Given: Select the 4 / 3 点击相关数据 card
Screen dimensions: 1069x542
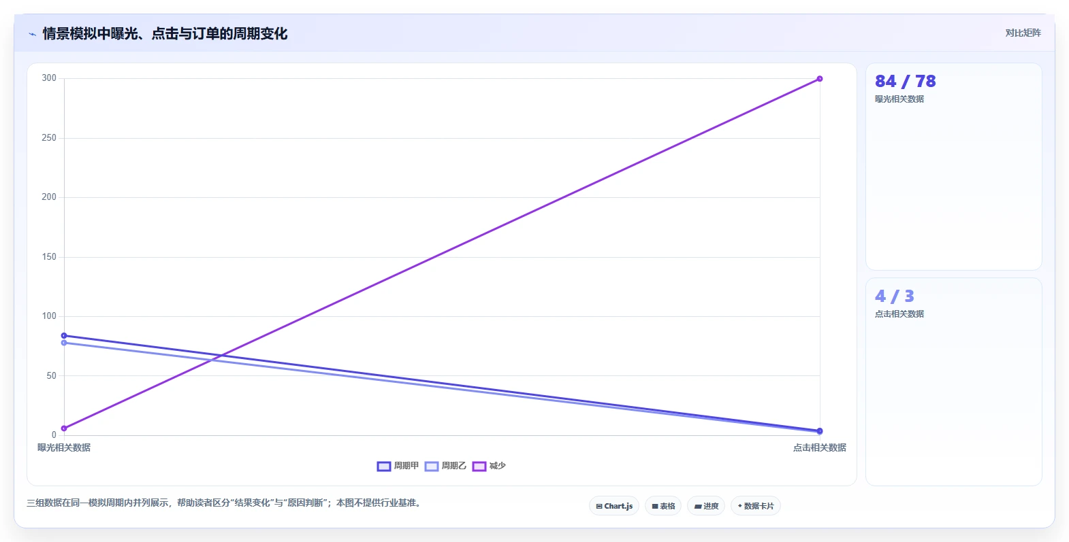Looking at the screenshot, I should [x=954, y=382].
